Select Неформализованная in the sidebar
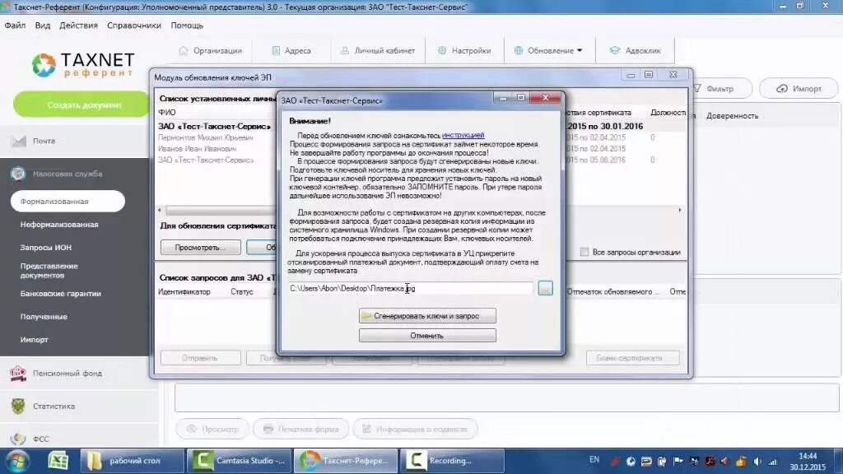The height and width of the screenshot is (474, 843). point(59,225)
